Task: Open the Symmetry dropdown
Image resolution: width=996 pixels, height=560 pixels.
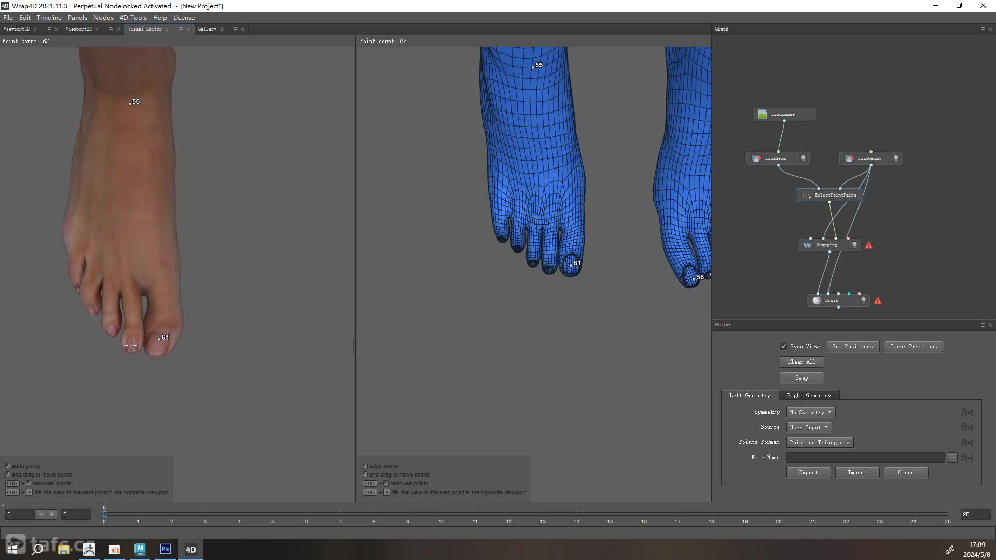Action: 811,412
